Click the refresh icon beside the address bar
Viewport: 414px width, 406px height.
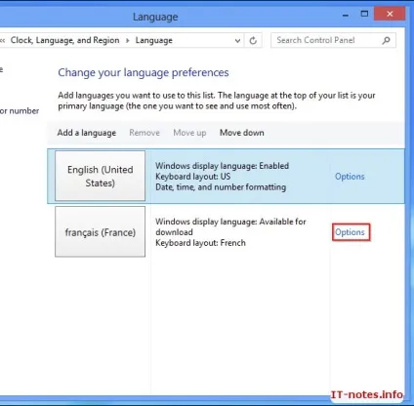253,40
